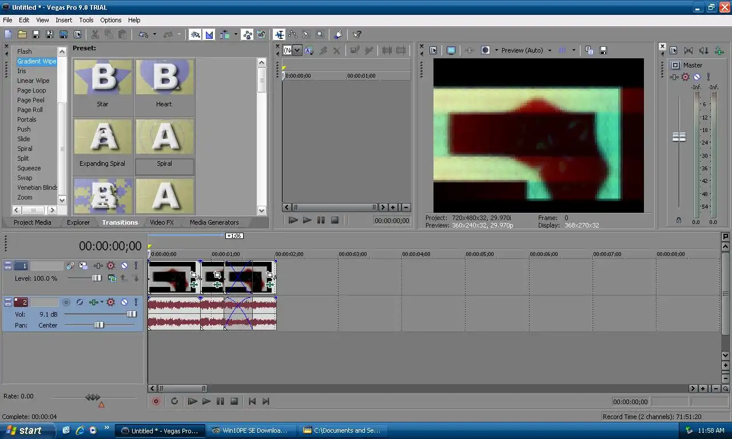Switch to the Media Generators tab

coord(214,222)
